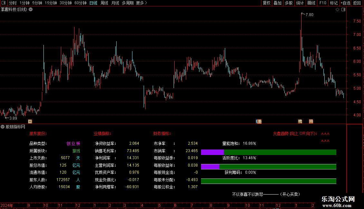Expand the 更多 periods chevron
The image size is (364, 209).
pyautogui.click(x=146, y=3)
